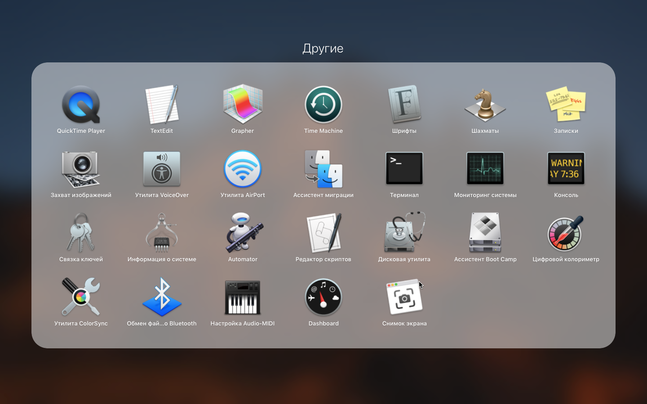Open Утилита VoiceOver

[x=162, y=169]
